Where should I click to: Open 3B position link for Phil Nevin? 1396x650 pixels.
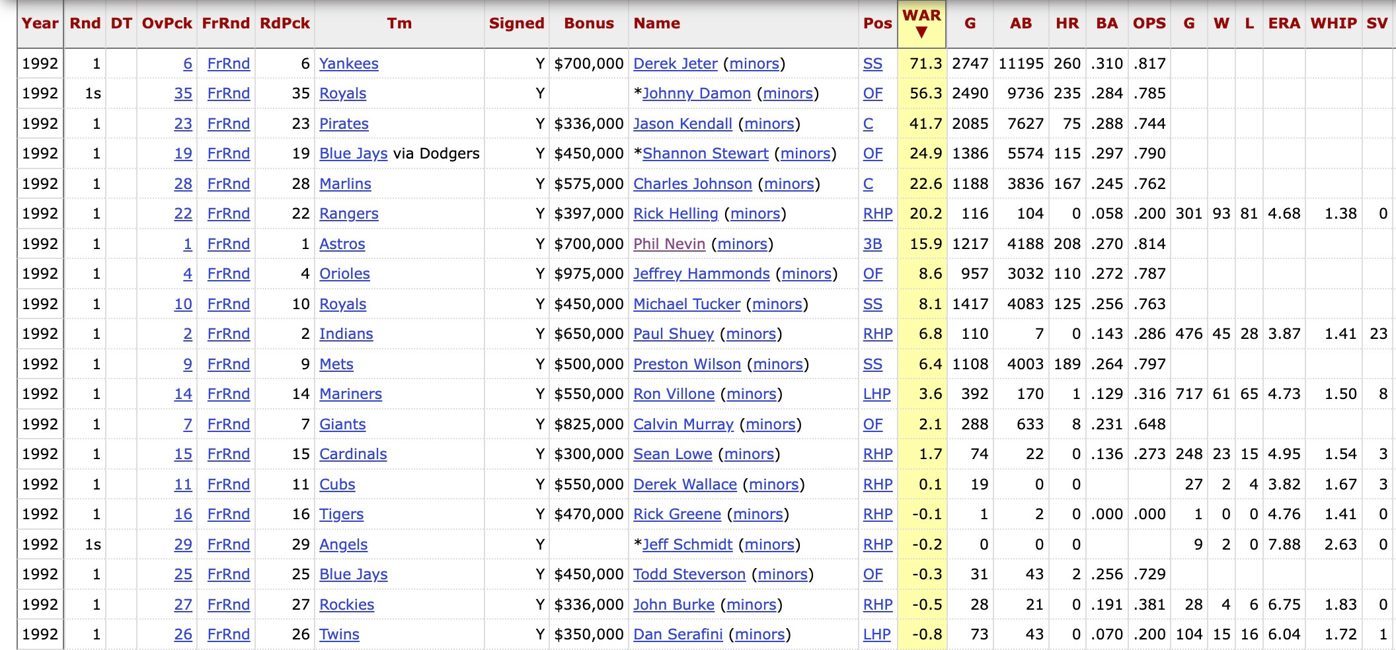pyautogui.click(x=872, y=244)
